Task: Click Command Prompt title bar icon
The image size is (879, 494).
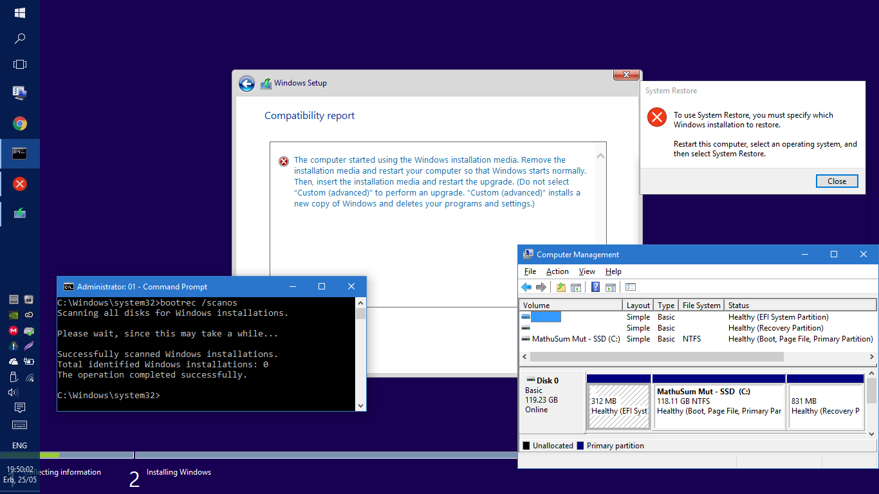Action: click(x=68, y=287)
